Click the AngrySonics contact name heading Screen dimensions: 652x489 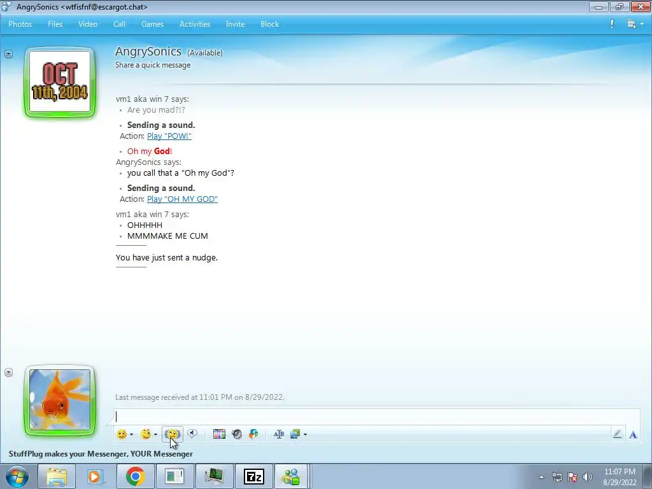click(148, 52)
